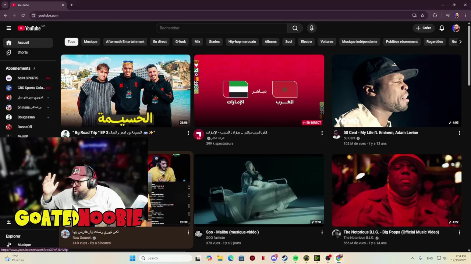
Task: Select the Regardées filter chip
Action: pos(435,42)
